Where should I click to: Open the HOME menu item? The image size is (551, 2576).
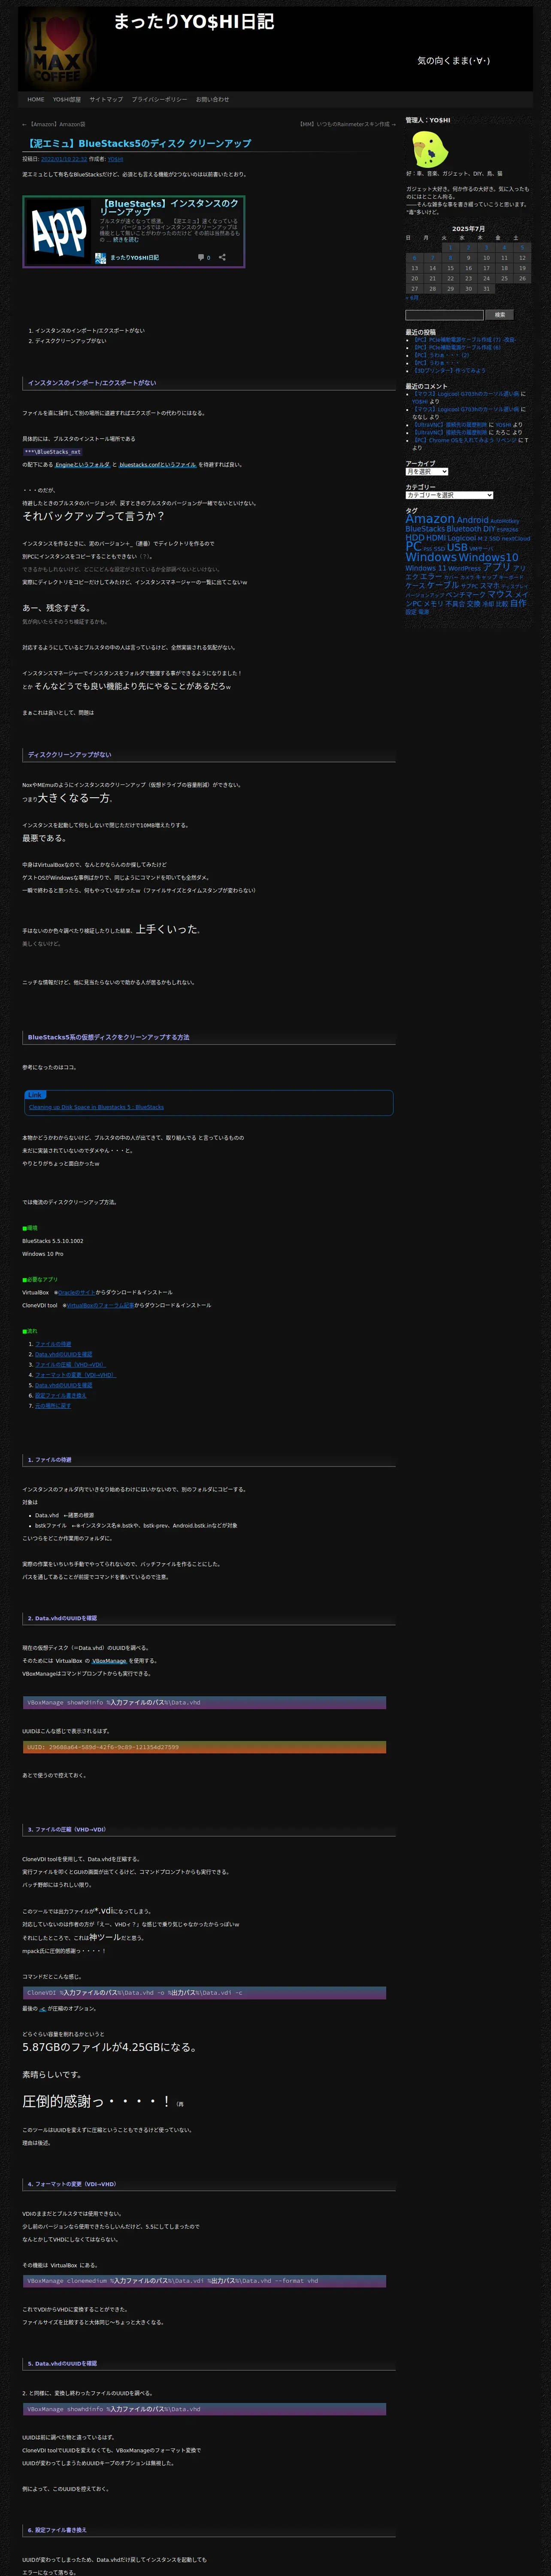pyautogui.click(x=36, y=100)
